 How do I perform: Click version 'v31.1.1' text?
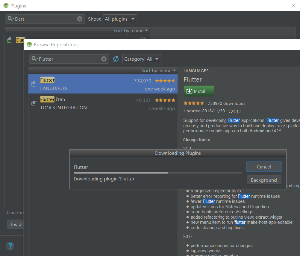click(235, 111)
